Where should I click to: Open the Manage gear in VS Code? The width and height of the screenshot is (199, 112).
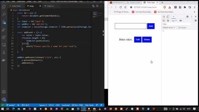(4, 100)
